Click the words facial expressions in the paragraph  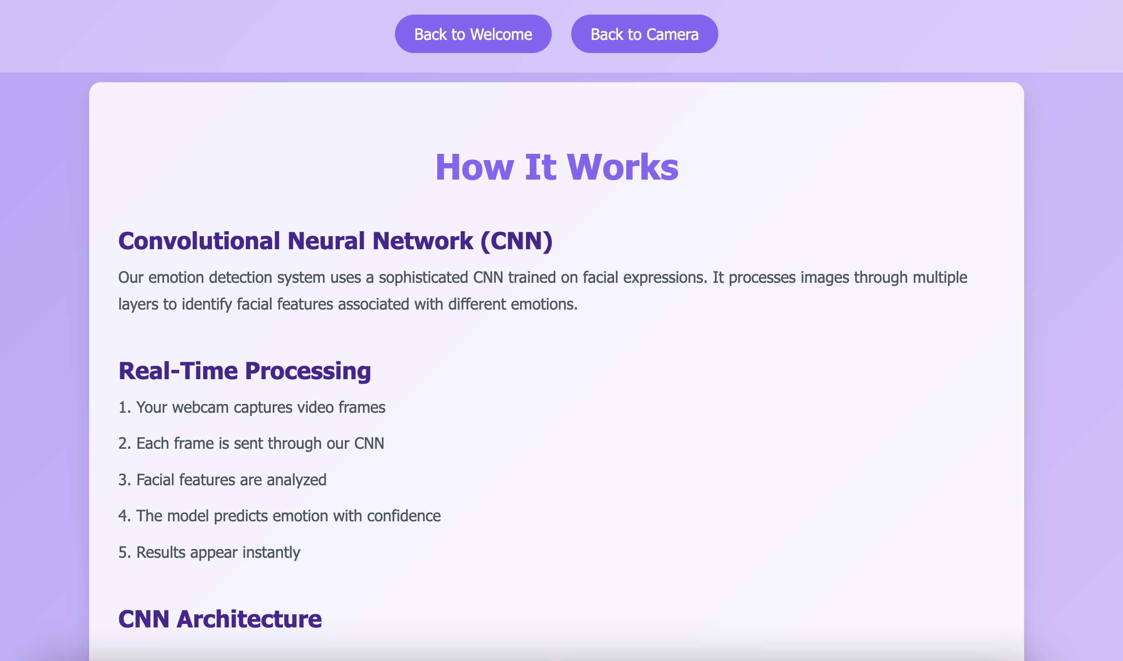(x=644, y=277)
